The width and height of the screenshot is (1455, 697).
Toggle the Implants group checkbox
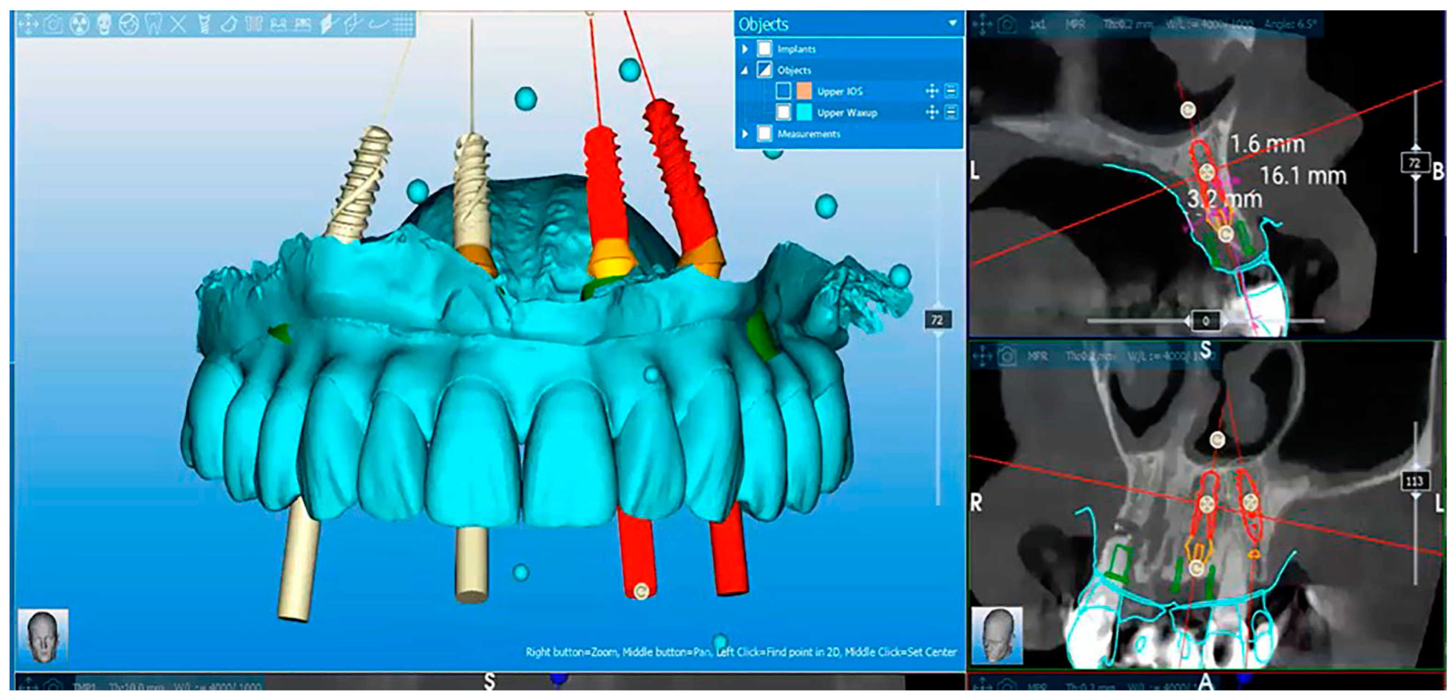[764, 49]
